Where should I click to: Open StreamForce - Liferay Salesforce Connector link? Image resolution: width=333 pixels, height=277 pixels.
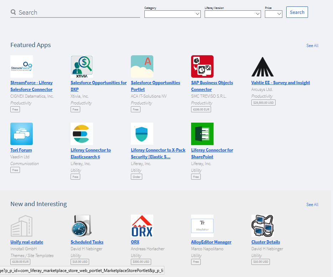point(31,86)
